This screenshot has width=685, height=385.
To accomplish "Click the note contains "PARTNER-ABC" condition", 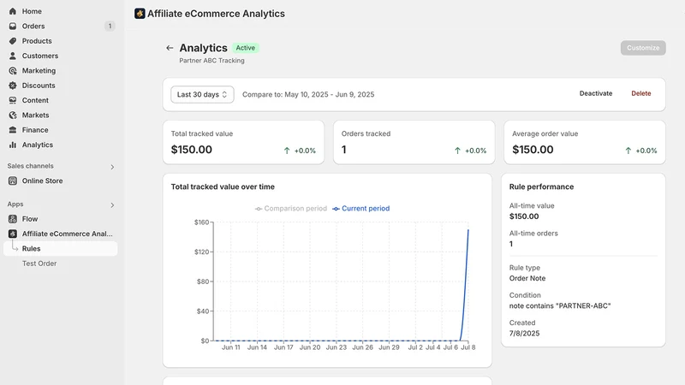I will coord(560,306).
